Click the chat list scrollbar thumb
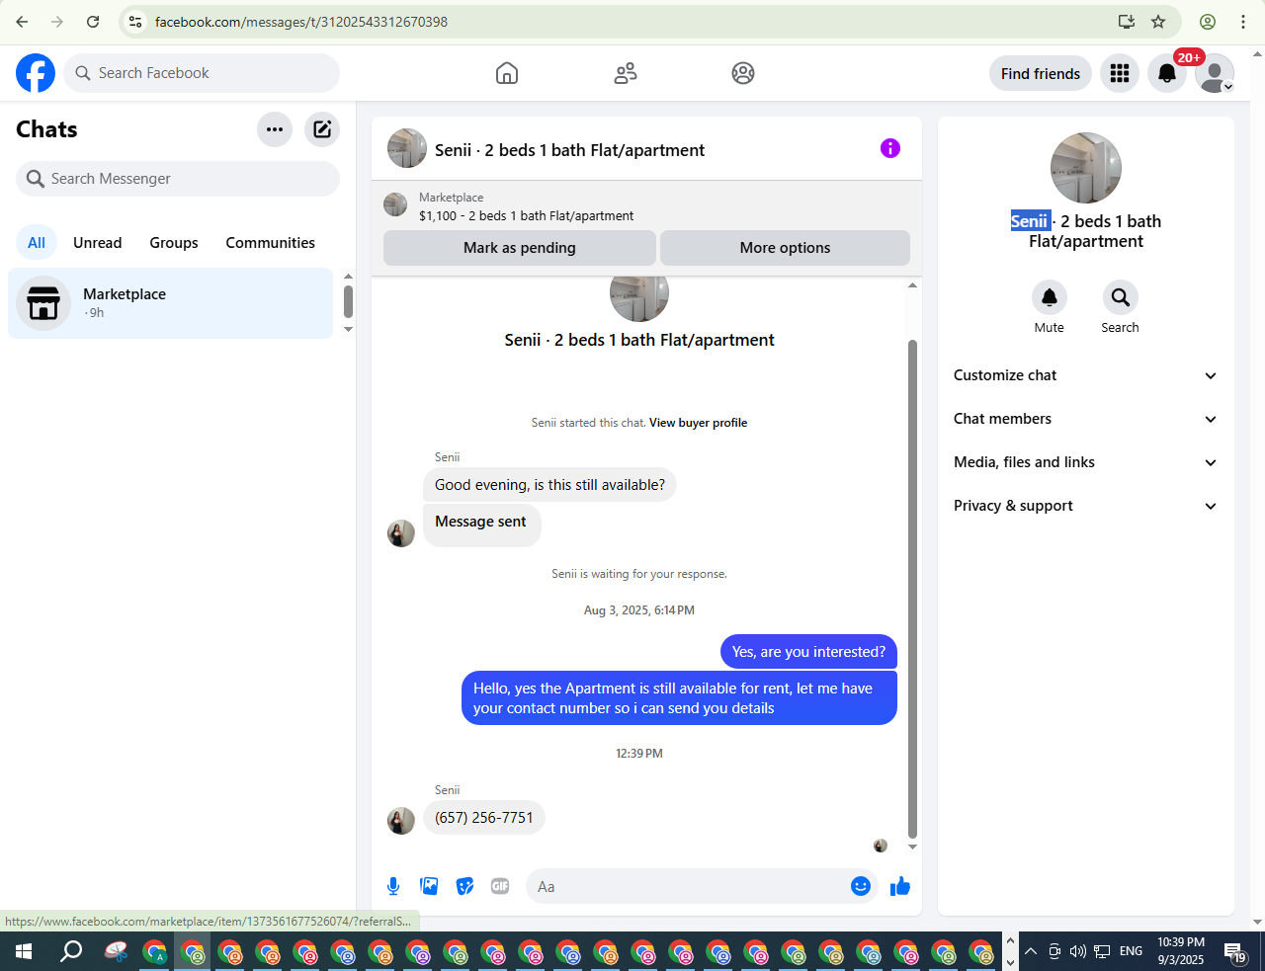1265x971 pixels. pos(348,301)
